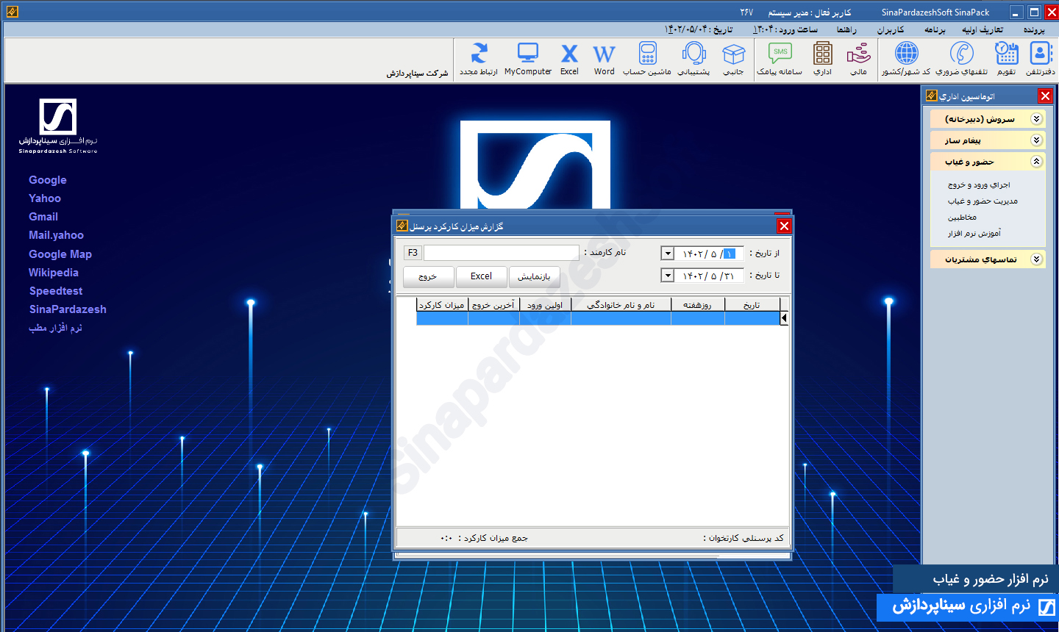Open the از تاریخ date dropdown
Image resolution: width=1059 pixels, height=632 pixels.
tap(668, 254)
